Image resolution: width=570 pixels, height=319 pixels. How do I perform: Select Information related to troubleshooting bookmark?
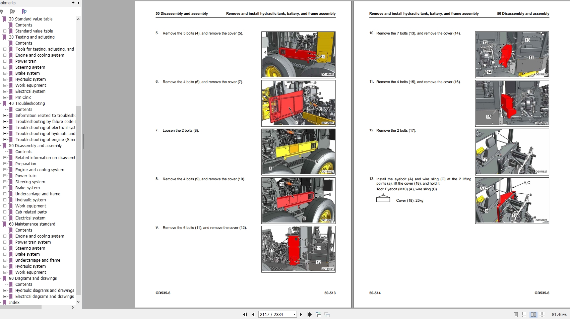tap(45, 116)
